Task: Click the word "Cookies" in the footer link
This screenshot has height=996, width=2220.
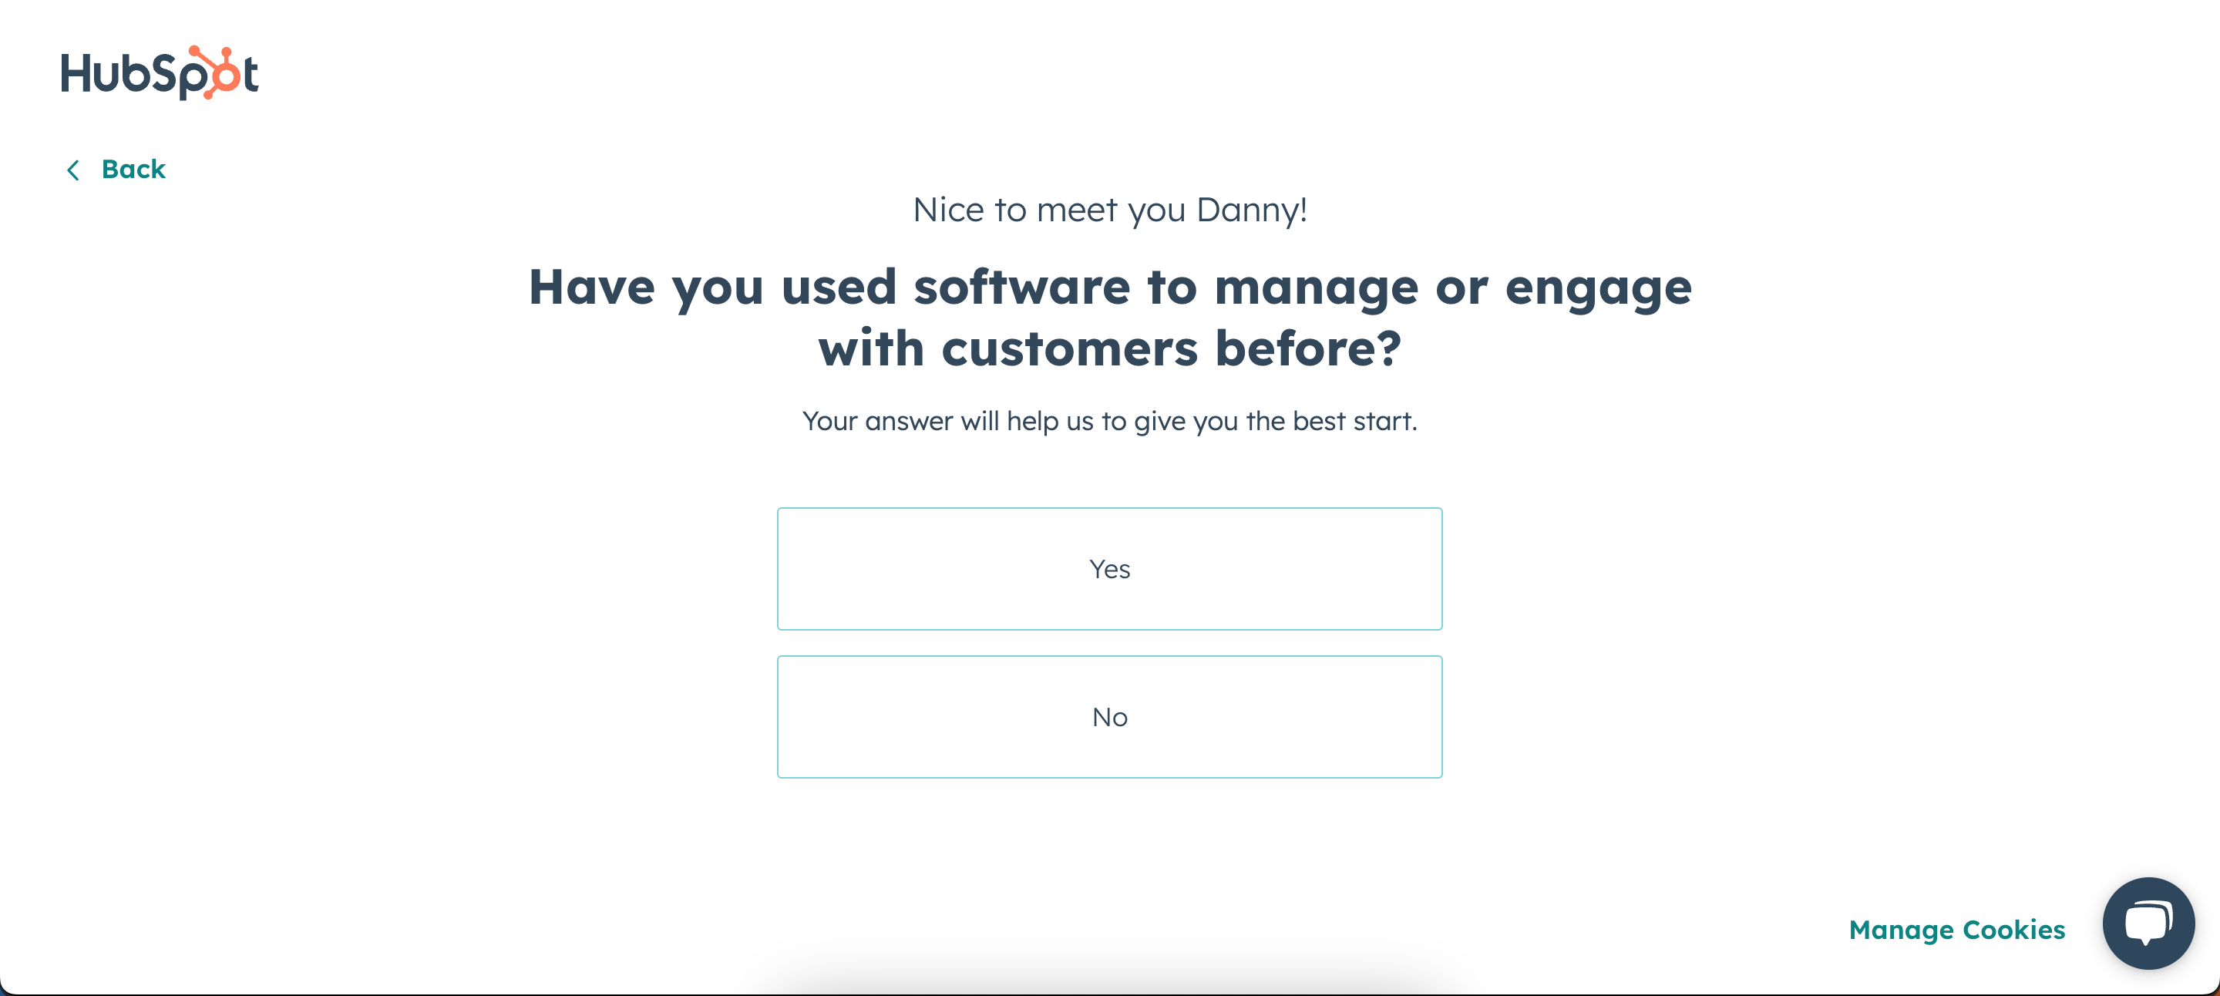Action: (x=2013, y=930)
